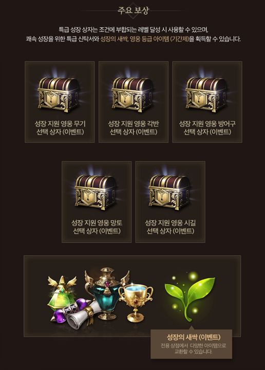Pick the 영웅 시길 선택 상자 chest icon
The image size is (265, 370).
coord(170,192)
